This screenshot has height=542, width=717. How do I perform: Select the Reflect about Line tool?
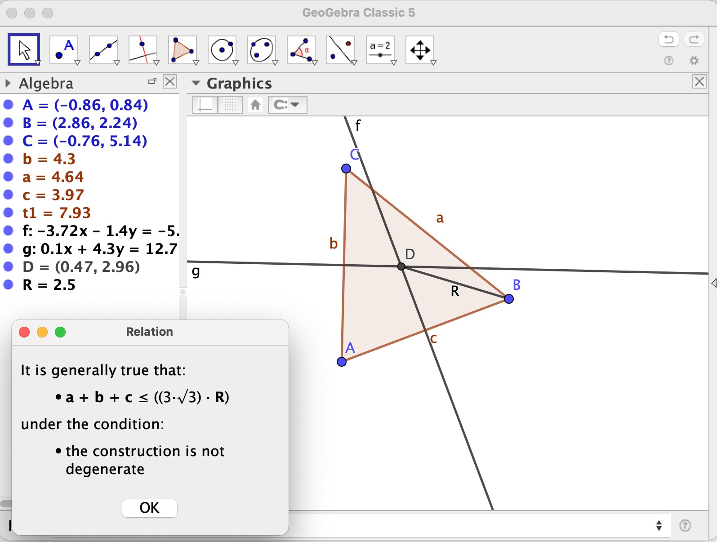[341, 49]
